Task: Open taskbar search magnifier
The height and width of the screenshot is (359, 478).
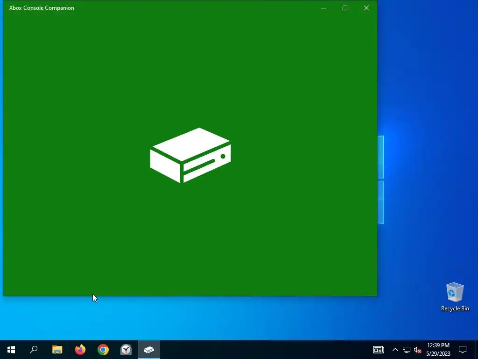Action: [34, 350]
